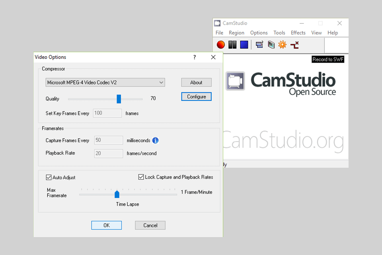Click the 'frames/second' label

[x=142, y=153]
